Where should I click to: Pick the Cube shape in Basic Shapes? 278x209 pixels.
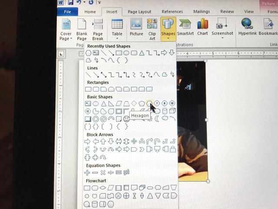coord(172,111)
